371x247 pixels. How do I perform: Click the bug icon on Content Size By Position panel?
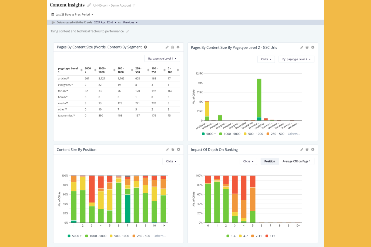point(173,149)
